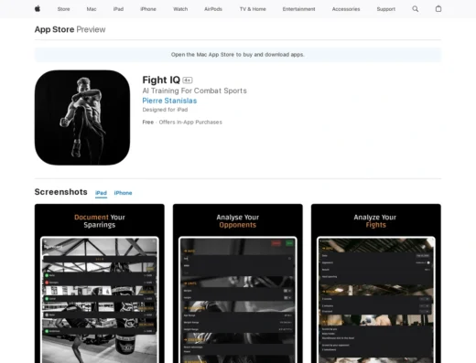Open the search magnifier icon

click(415, 9)
